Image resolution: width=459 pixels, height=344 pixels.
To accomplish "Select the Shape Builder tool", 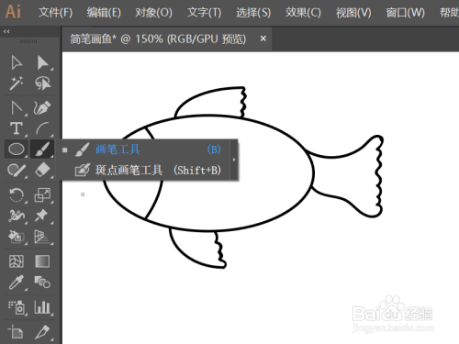I will coord(17,237).
